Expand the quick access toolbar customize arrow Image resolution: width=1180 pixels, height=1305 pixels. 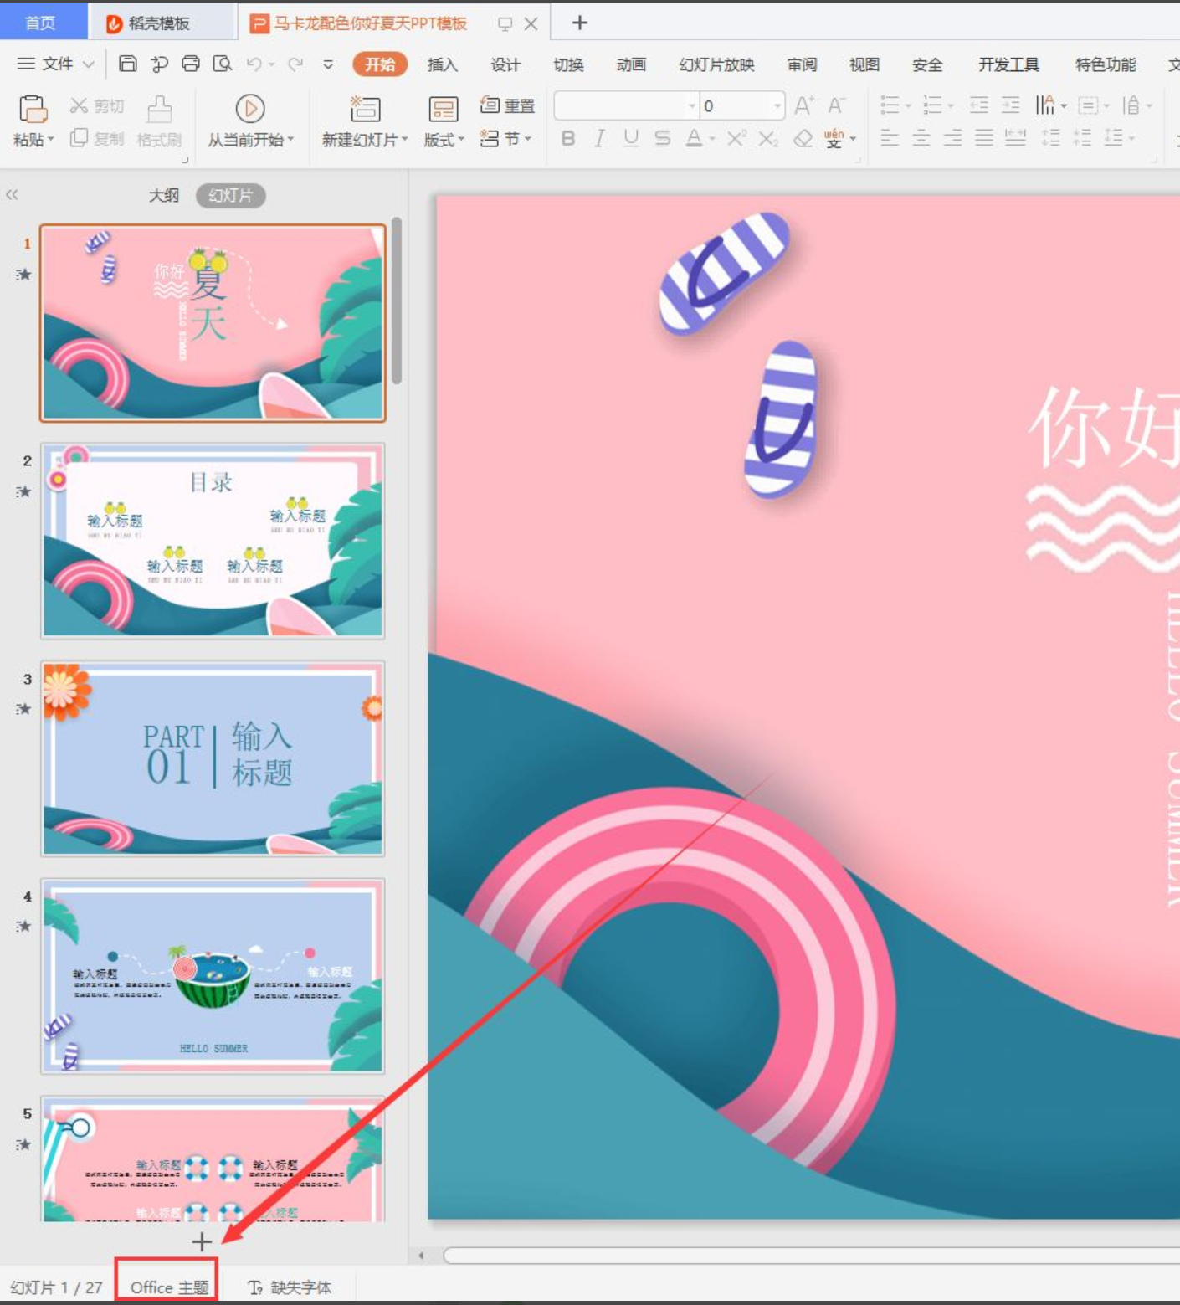(328, 64)
